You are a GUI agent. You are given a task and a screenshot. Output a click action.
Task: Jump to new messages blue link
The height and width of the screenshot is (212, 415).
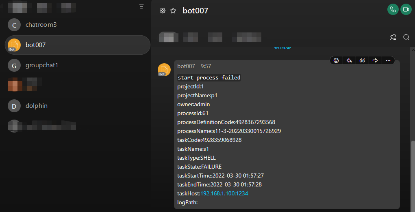click(x=282, y=47)
